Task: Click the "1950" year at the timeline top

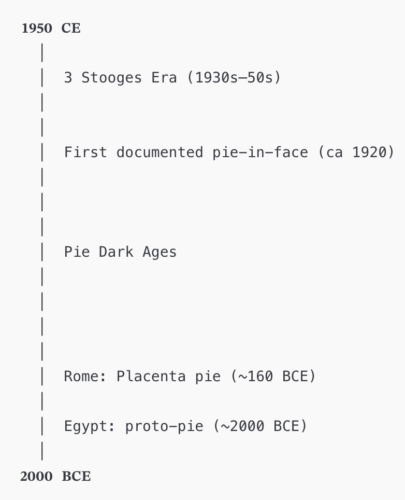Action: (37, 28)
